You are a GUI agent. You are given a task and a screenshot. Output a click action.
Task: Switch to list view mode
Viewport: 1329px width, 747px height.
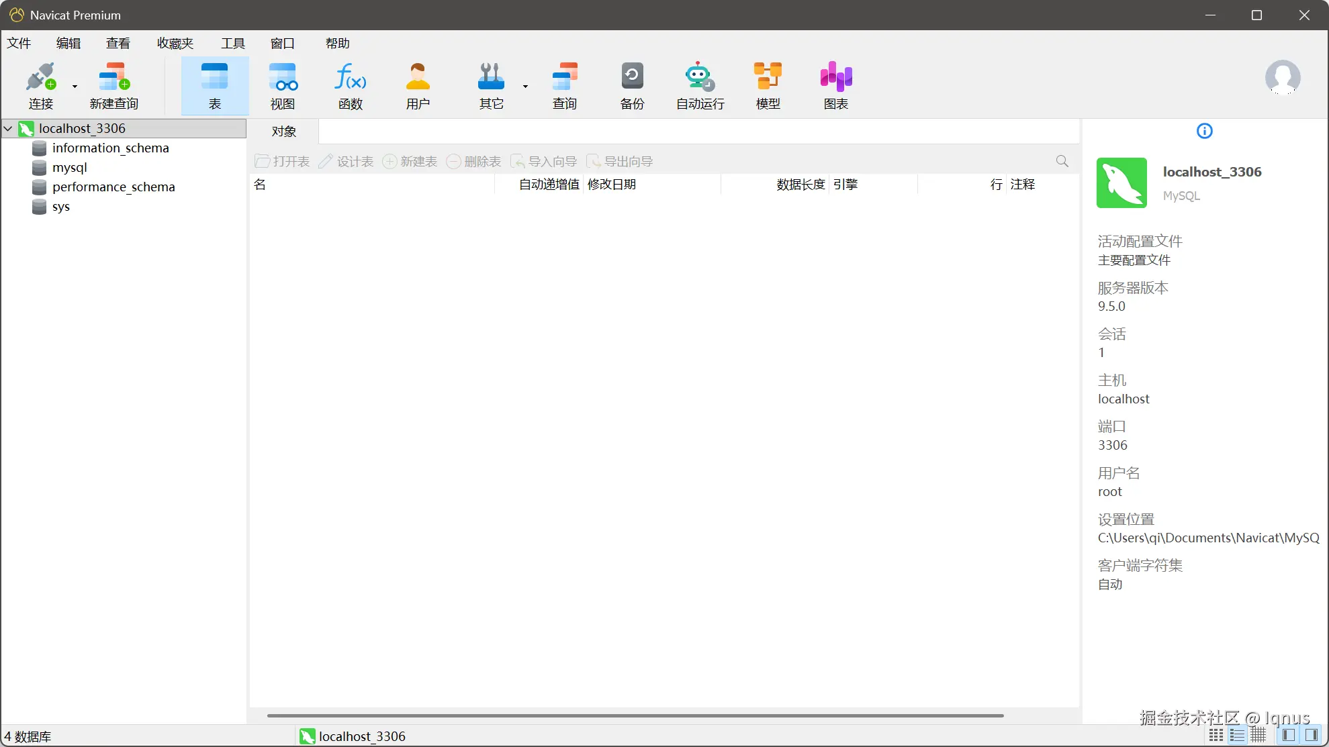coord(1237,735)
